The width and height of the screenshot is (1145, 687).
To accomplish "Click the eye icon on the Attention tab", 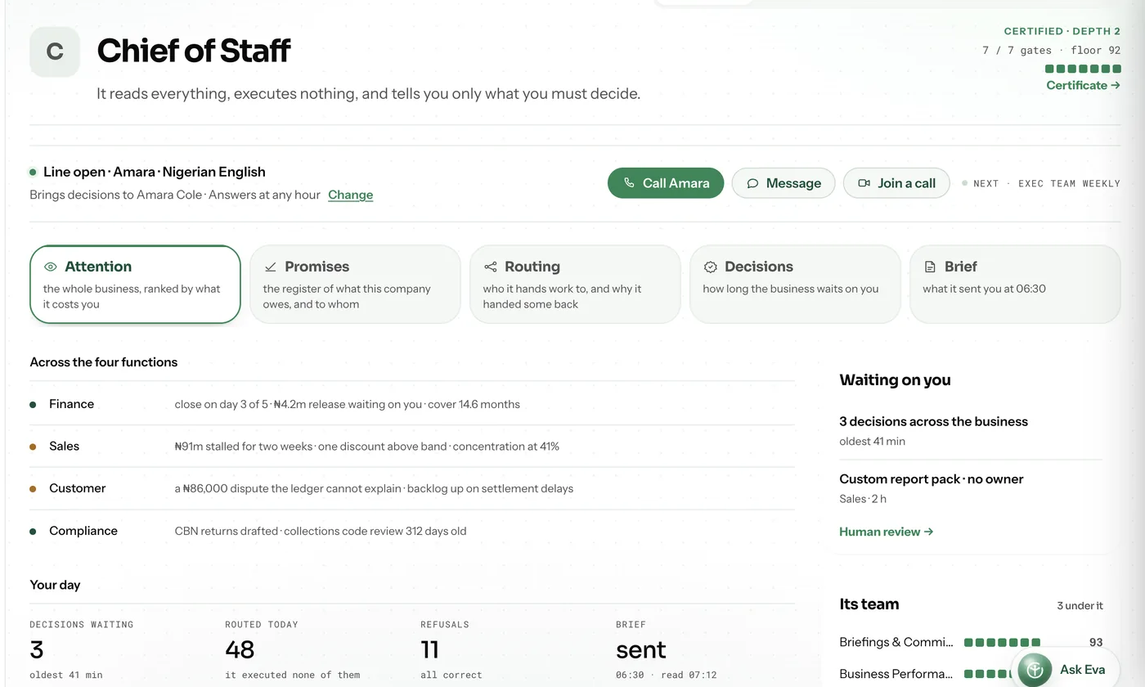I will coord(51,267).
